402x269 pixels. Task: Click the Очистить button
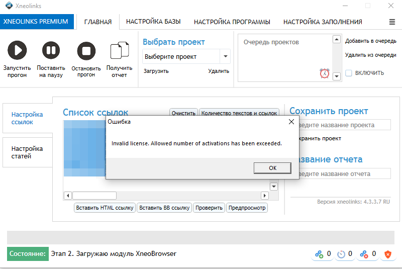pyautogui.click(x=183, y=112)
